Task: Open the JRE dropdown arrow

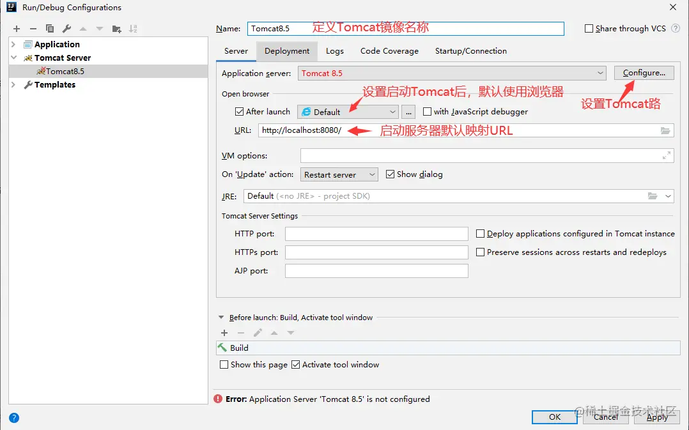Action: pos(668,196)
